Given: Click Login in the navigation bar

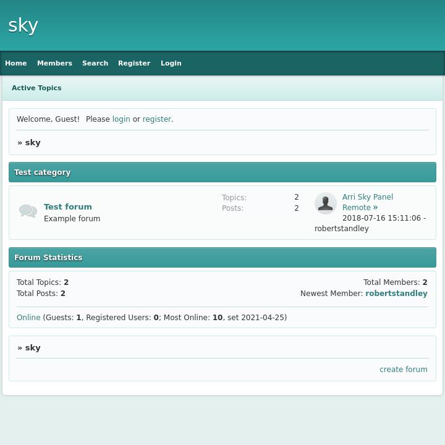Looking at the screenshot, I should pos(171,63).
